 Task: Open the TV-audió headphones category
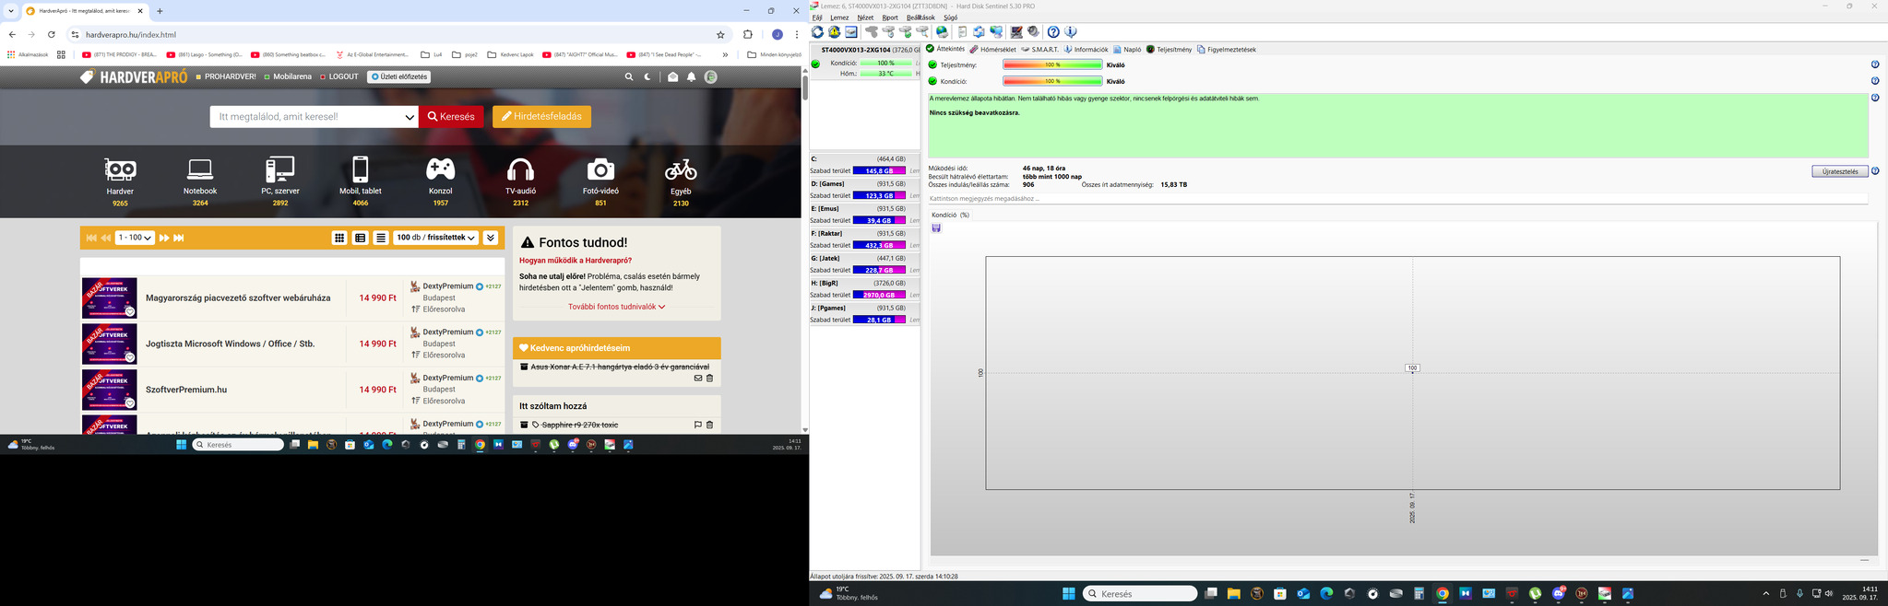(x=521, y=169)
